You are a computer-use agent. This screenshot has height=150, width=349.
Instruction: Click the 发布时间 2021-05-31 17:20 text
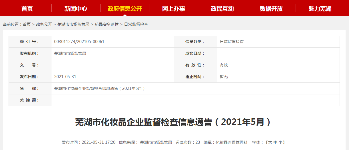(89, 142)
